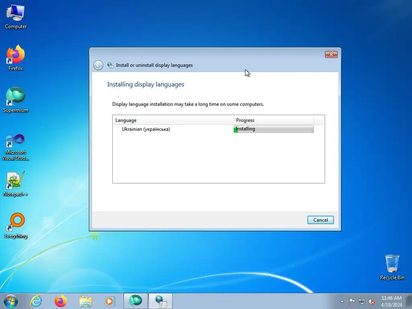Viewport: 412px width, 309px height.
Task: Open the Notepad++ desktop shortcut
Action: [x=16, y=184]
